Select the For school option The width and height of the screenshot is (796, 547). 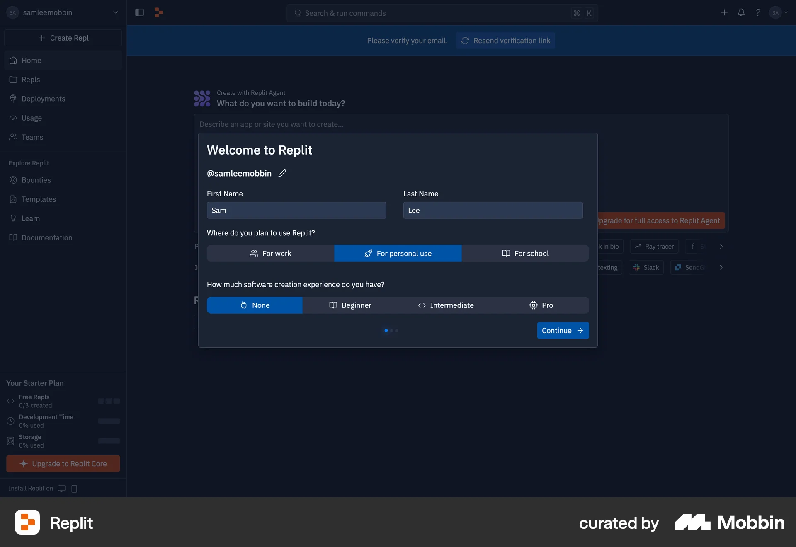525,253
